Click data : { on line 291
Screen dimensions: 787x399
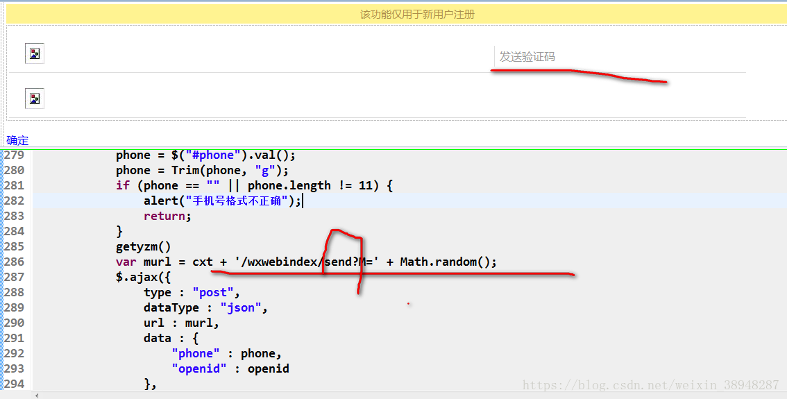point(171,338)
